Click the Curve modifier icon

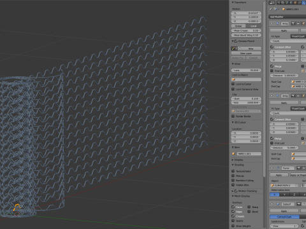pos(278,168)
